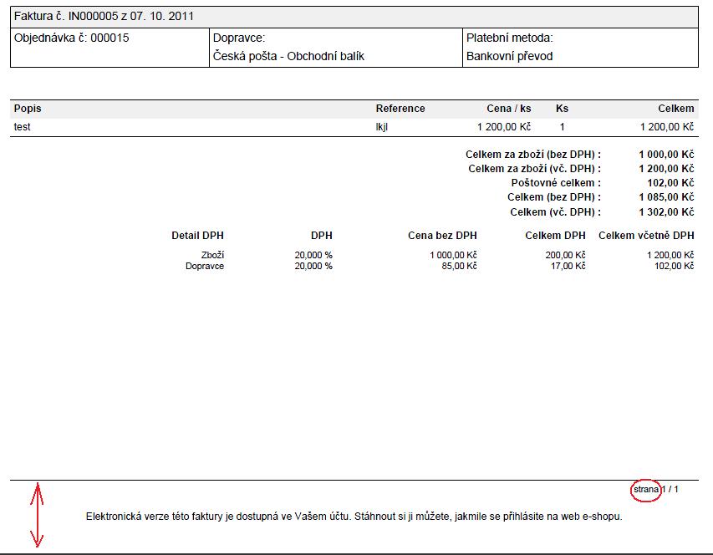Screen dimensions: 713x555
Task: Click the 'Zboží' row label in the Detail DPH table
Action: point(212,255)
